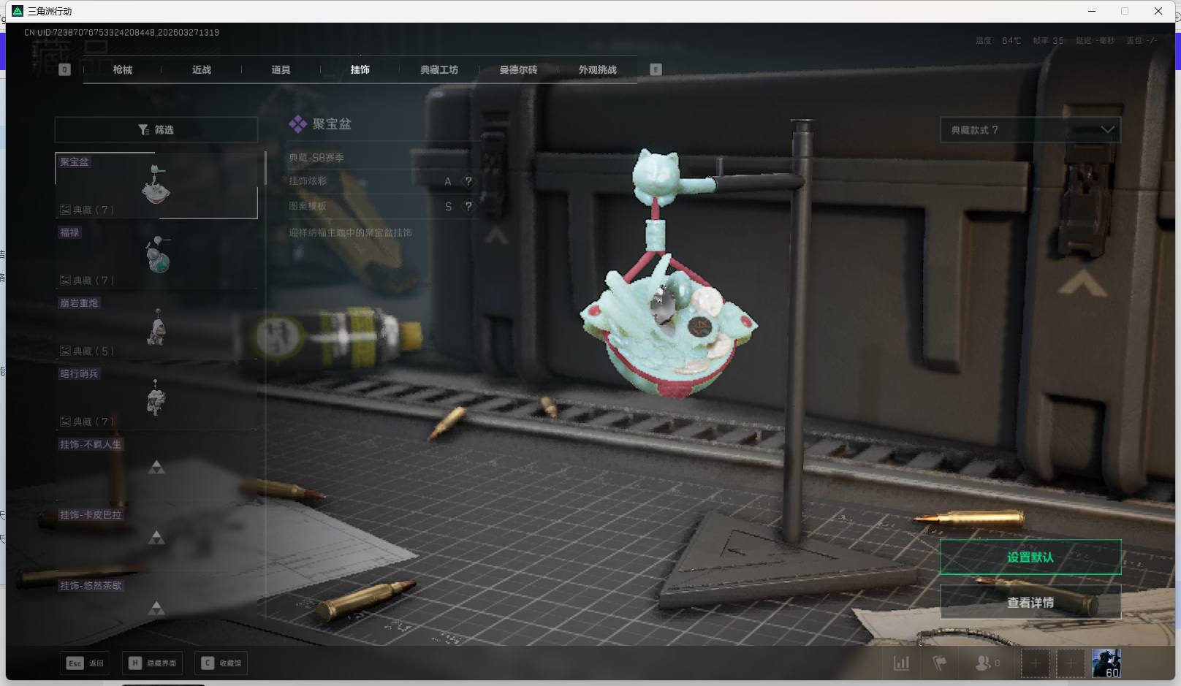This screenshot has height=686, width=1181.
Task: Click the question mark beside 图案模板
Action: pos(468,207)
